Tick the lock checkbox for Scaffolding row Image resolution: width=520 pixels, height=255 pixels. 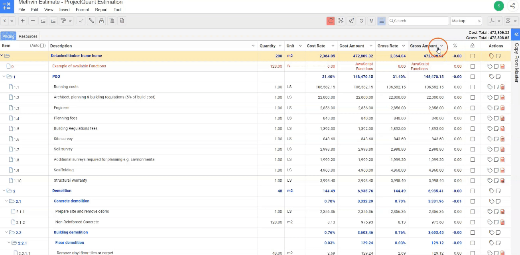point(473,170)
